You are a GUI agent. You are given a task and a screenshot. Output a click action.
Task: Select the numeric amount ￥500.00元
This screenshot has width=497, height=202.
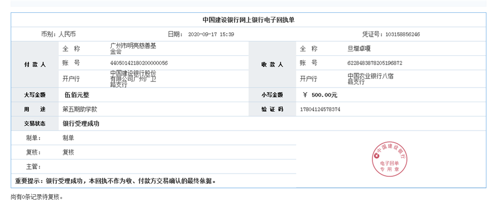tap(320, 95)
